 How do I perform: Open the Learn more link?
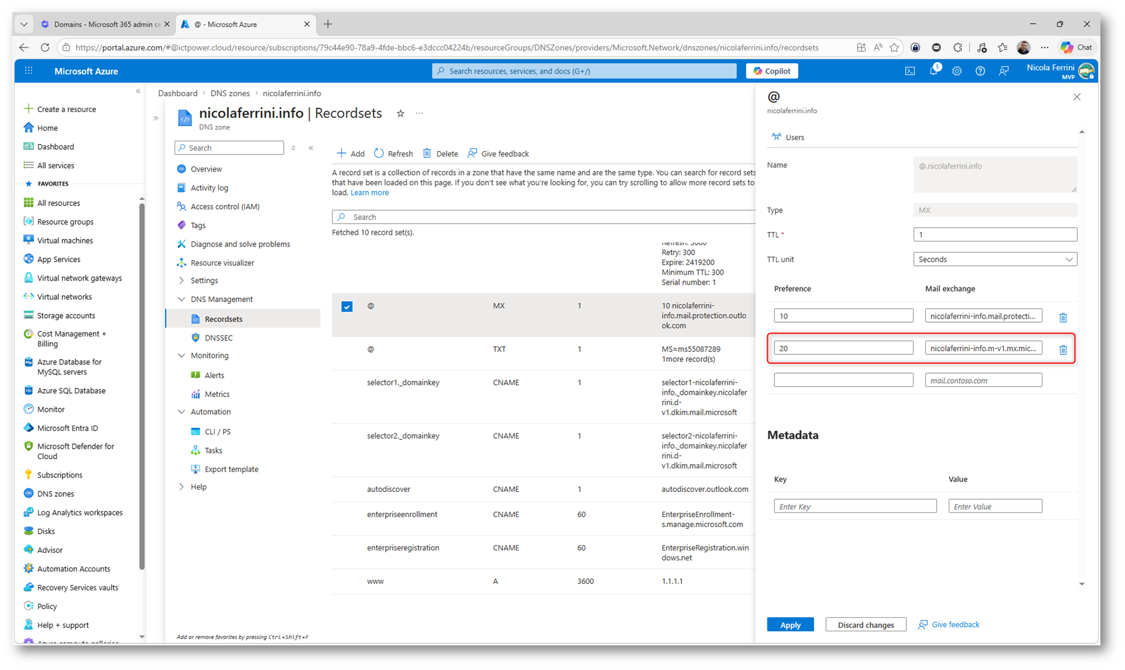click(x=369, y=193)
